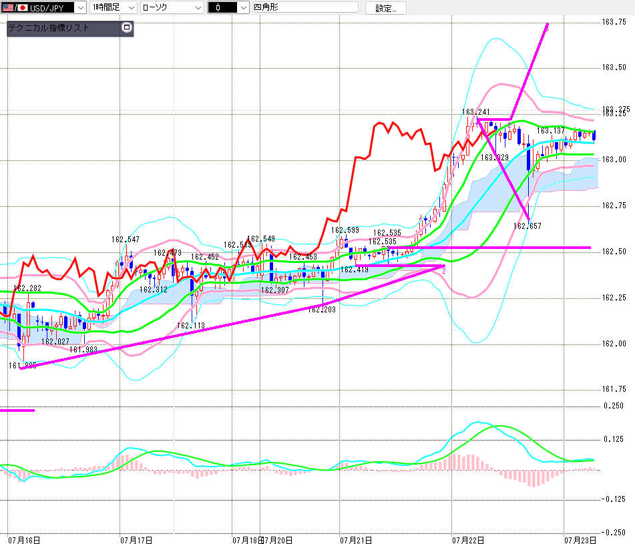Click the magenta horizontal line at 162.50
The height and width of the screenshot is (544, 635).
tap(489, 248)
